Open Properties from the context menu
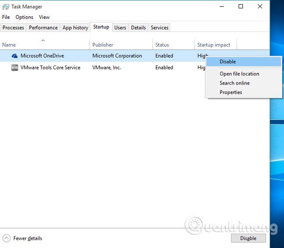This screenshot has height=248, width=284. click(231, 92)
